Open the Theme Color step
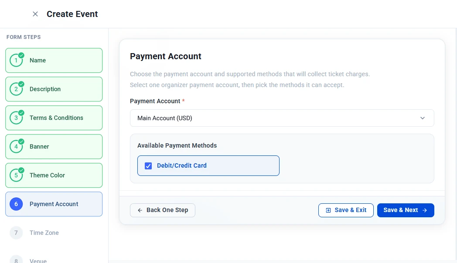Viewport: 457px width, 263px height. pos(54,175)
